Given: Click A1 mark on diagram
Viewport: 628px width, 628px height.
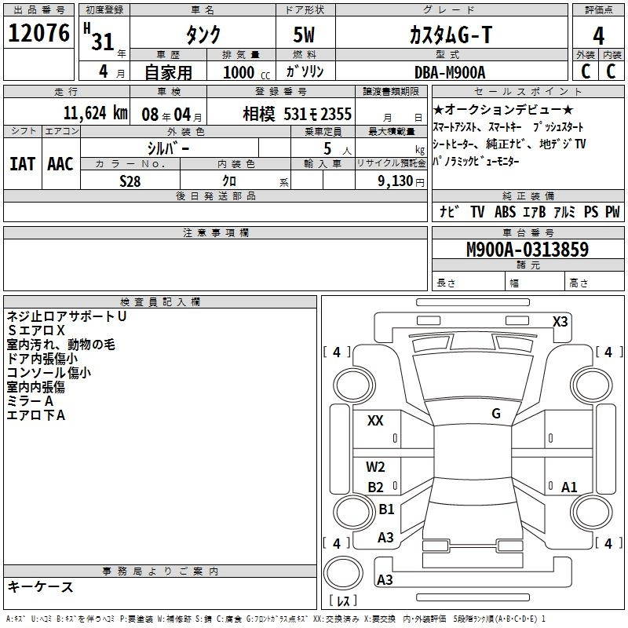Looking at the screenshot, I should click(x=569, y=487).
